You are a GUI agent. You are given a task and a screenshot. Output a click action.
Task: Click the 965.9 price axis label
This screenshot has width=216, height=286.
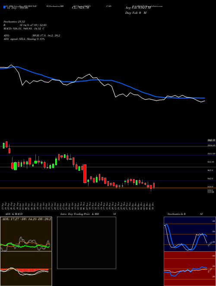(210, 170)
